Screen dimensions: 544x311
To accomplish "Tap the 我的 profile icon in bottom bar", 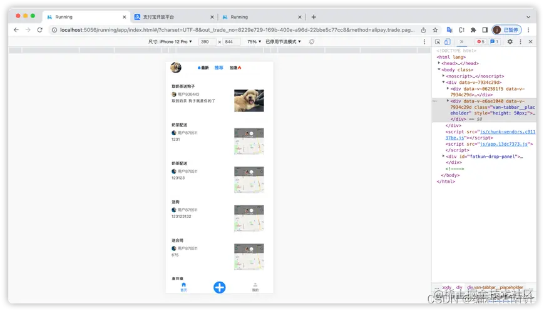I will (x=255, y=287).
